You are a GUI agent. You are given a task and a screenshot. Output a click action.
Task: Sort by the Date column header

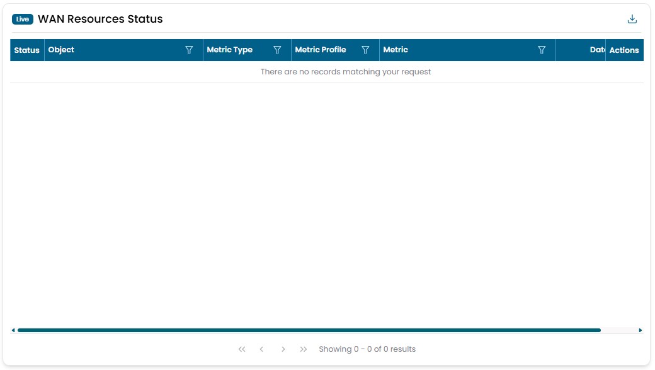(596, 50)
